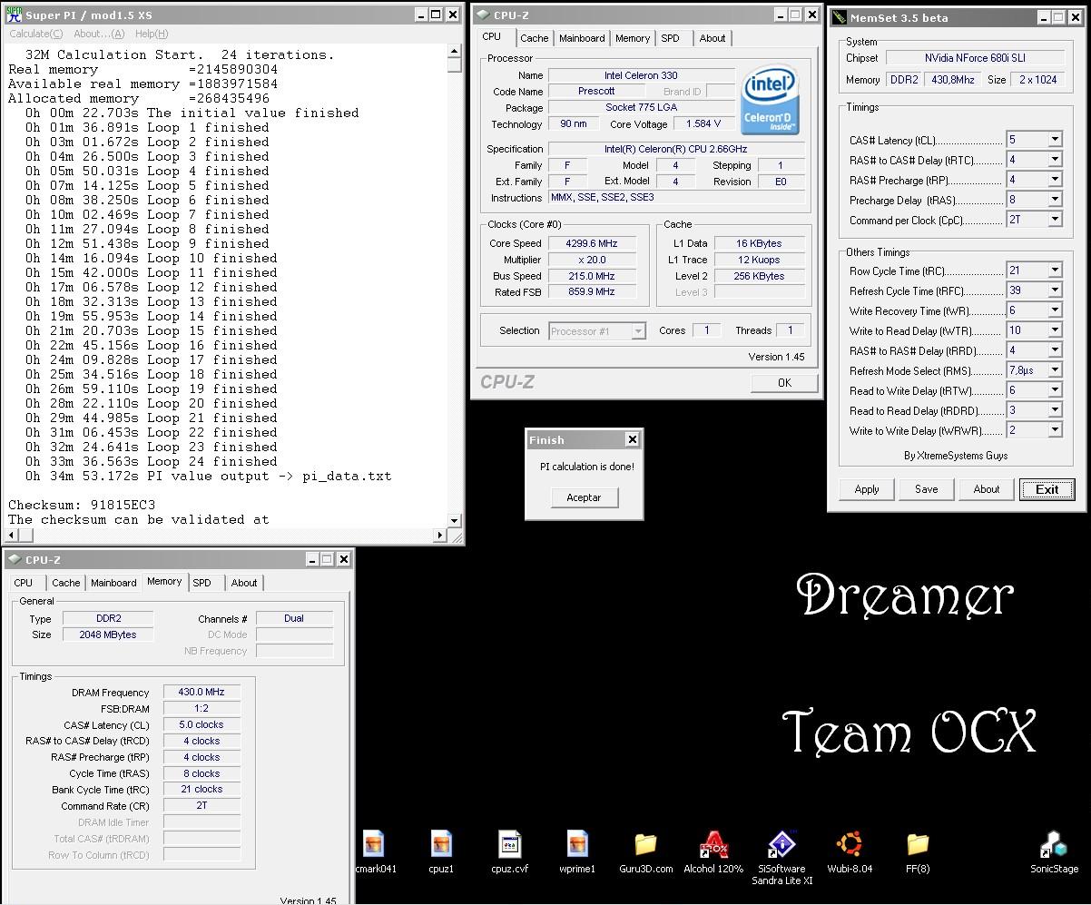Open Read to Write Delay (tRTW) dropdown

[x=1055, y=390]
